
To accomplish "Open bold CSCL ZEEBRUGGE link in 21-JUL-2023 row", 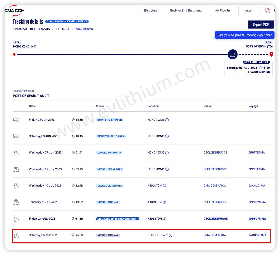I will pyautogui.click(x=216, y=218).
